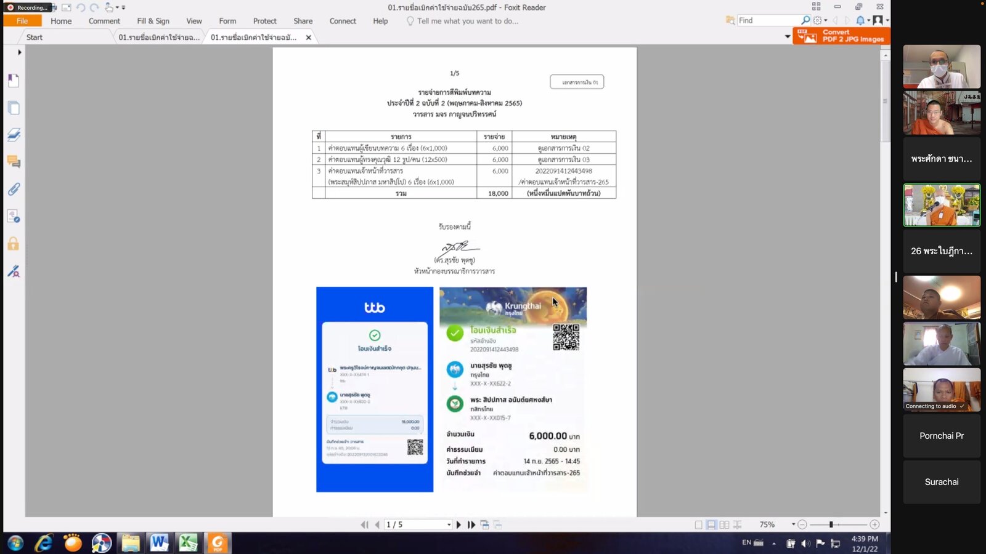Open the Layers panel icon in the sidebar
The image size is (986, 554).
14,135
